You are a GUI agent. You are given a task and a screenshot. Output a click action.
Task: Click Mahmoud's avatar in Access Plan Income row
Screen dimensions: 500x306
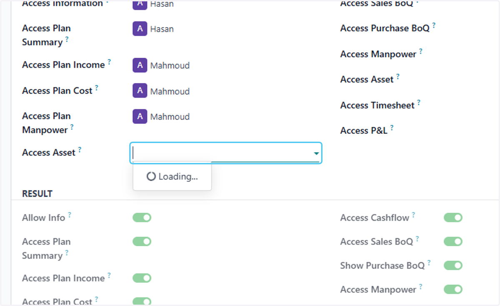(140, 65)
